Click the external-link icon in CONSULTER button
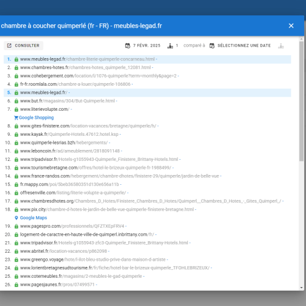306x306 pixels. (x=9, y=45)
